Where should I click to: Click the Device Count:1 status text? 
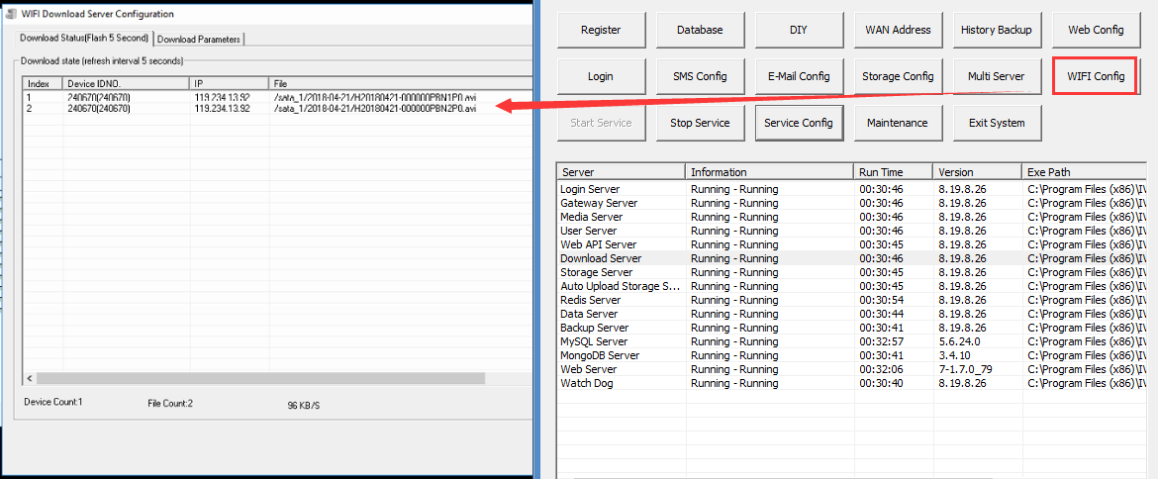(x=53, y=402)
